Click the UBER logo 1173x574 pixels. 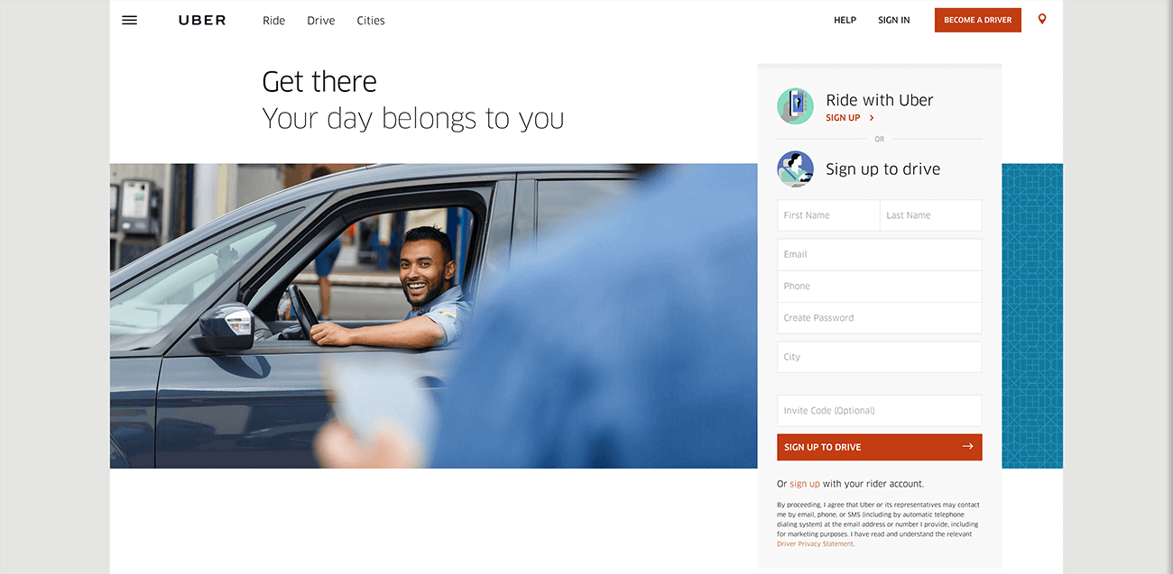[x=202, y=20]
